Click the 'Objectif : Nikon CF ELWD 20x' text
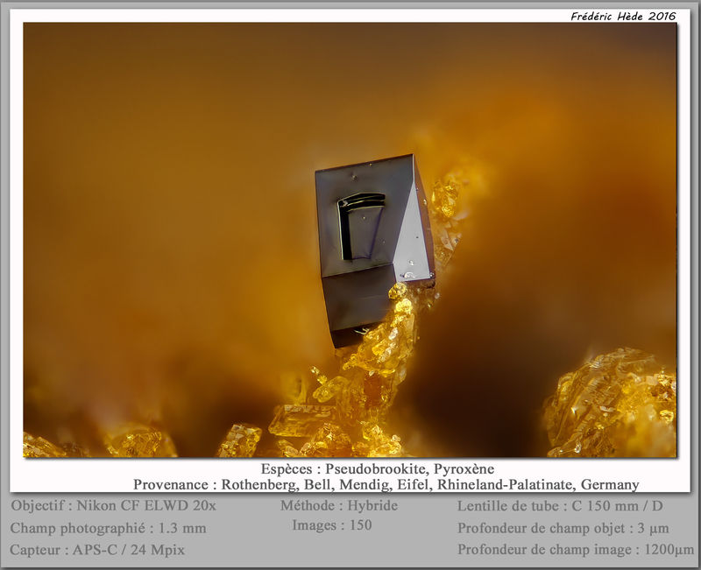Screen dimensions: 701x570 (x=114, y=506)
